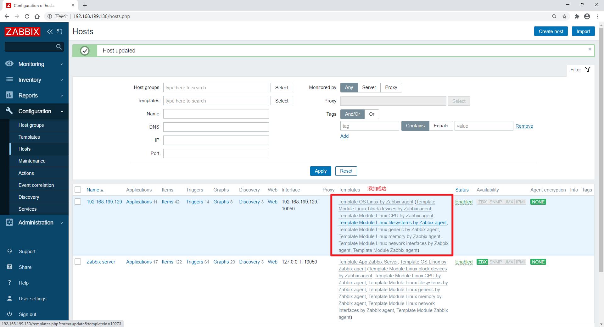Viewport: 604px width, 327px height.
Task: Click the Reports chart icon
Action: pyautogui.click(x=9, y=95)
